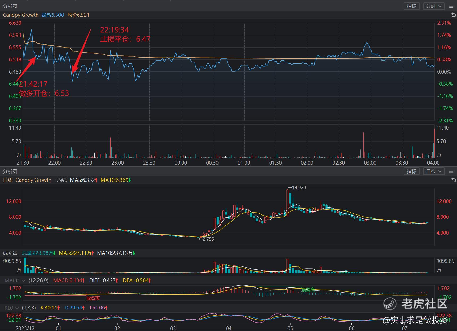
Task: Click the 2023/12 date axis label
Action: pos(25,328)
